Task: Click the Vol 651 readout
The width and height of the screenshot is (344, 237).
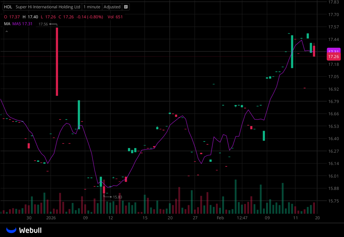Action: pos(115,17)
